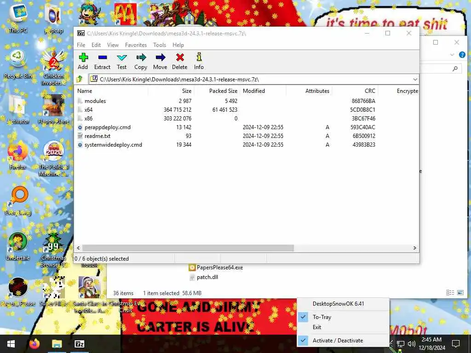Open the volume speaker tray icon
Screen dimensions: 471x353
click(412, 344)
